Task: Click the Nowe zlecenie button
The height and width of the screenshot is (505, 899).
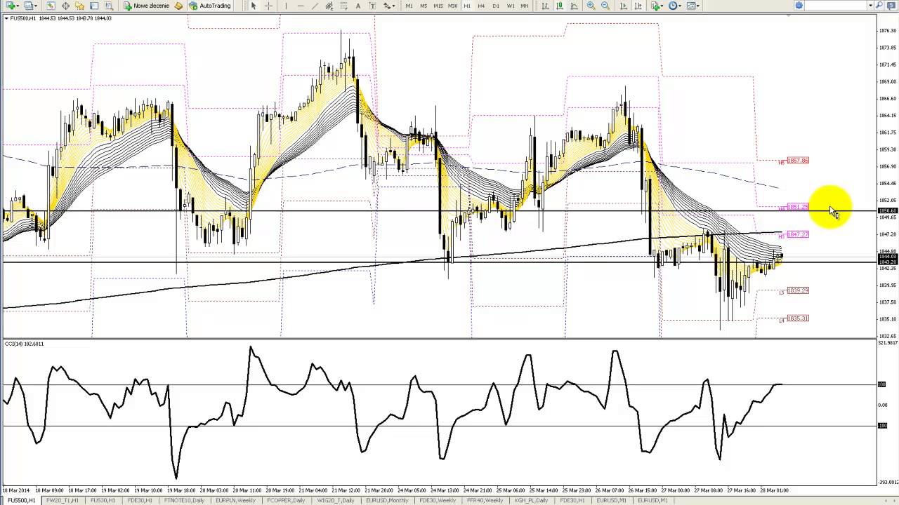Action: pos(146,6)
